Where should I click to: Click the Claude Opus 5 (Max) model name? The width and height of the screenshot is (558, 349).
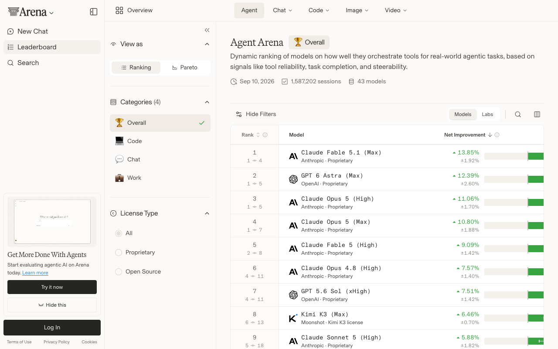click(x=336, y=222)
